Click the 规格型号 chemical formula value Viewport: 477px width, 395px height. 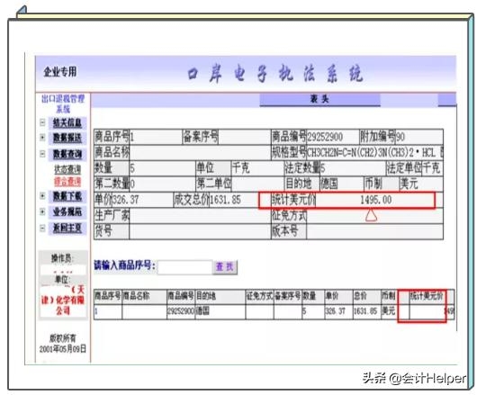tap(374, 152)
